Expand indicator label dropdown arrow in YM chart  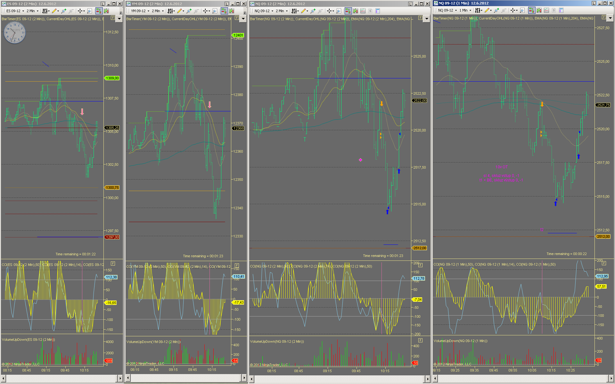tap(243, 19)
